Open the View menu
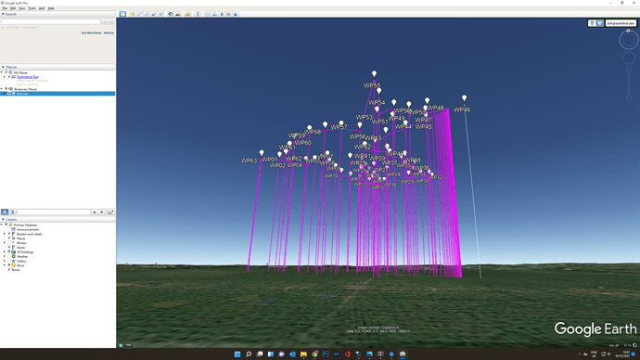 click(22, 8)
